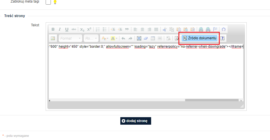Apply underline formatting
270x140 pixels.
(67, 29)
